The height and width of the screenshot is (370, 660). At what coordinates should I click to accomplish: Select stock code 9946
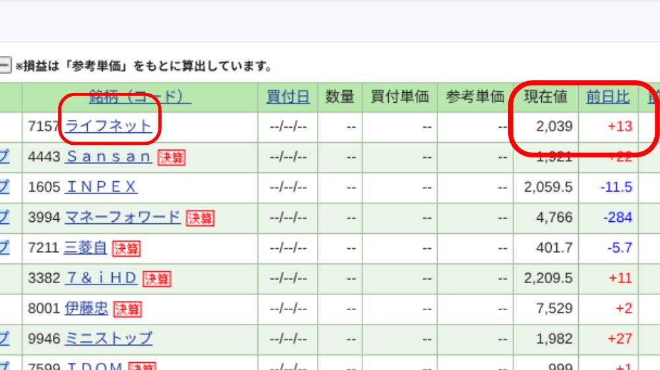(x=44, y=338)
